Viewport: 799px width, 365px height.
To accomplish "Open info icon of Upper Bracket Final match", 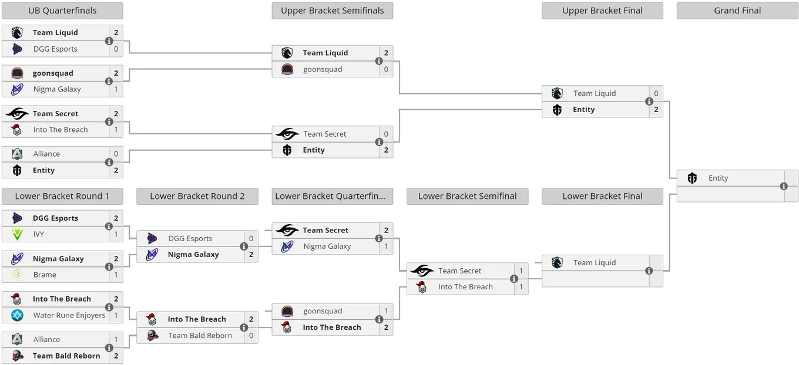I will click(649, 102).
